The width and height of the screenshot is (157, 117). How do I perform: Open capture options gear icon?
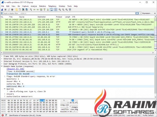coord(12,10)
